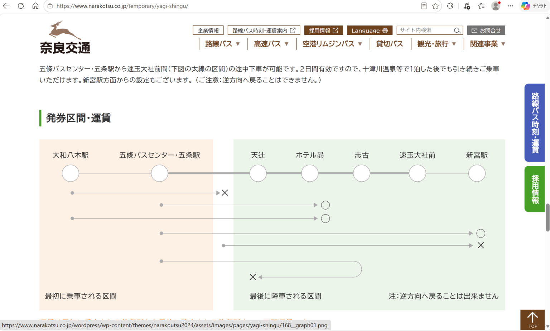Expand the 高速バス dropdown menu
The width and height of the screenshot is (550, 331).
271,44
